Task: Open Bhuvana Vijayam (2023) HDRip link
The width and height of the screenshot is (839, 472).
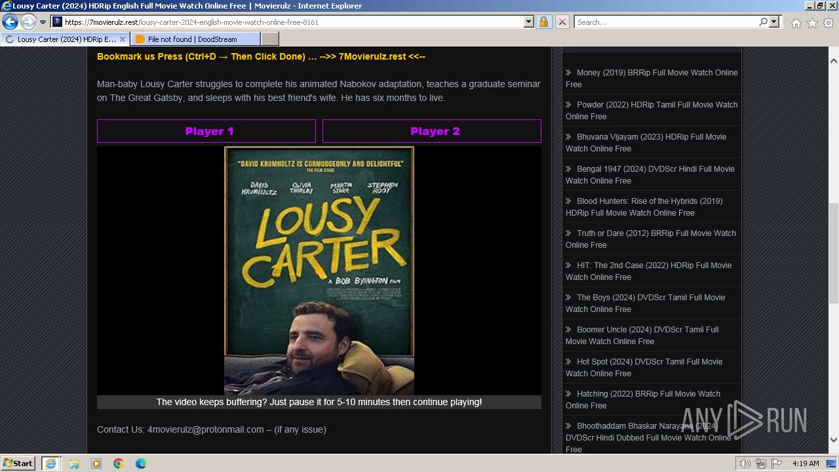Action: pos(646,142)
